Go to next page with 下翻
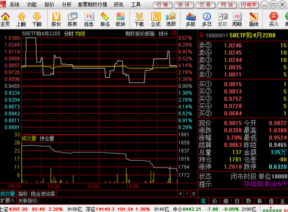The height and width of the screenshot is (212, 288). (x=36, y=19)
